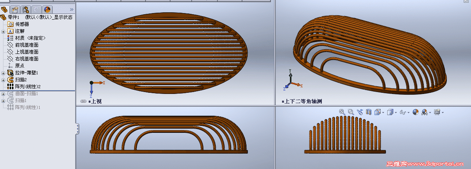This screenshot has height=169, width=471.
Task: Select suppressed 阵列(线性)1 pattern
Action: [x=28, y=107]
